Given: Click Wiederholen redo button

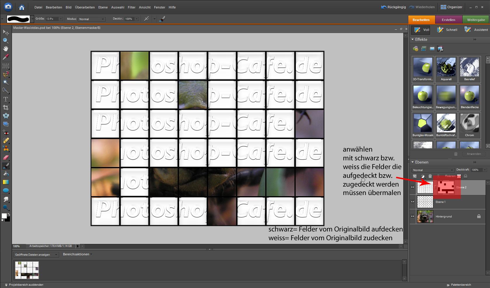Looking at the screenshot, I should coord(422,7).
